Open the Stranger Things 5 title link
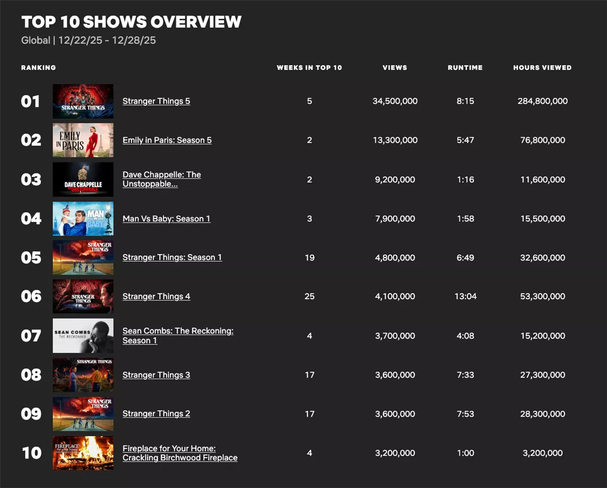The width and height of the screenshot is (607, 488). tap(156, 101)
